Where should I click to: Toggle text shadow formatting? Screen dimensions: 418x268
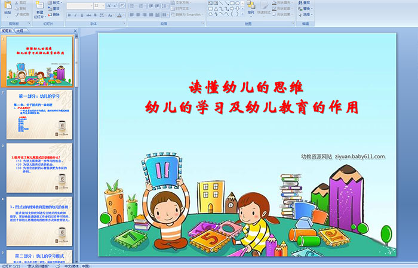95,16
